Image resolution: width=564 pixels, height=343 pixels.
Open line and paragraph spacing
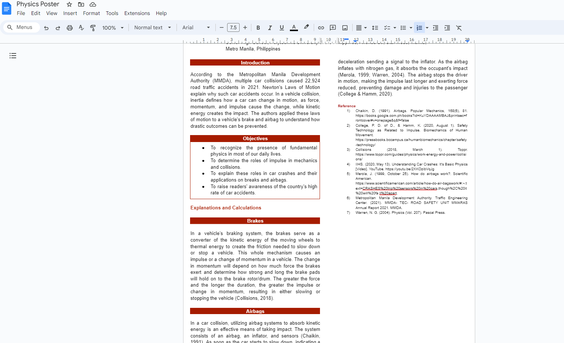click(375, 28)
